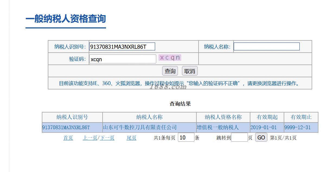Jump to 尾页 link
The height and width of the screenshot is (172, 336).
coord(132,138)
